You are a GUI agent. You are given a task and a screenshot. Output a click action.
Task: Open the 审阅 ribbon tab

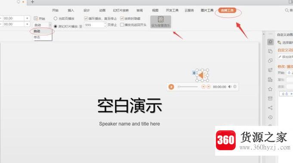click(139, 10)
